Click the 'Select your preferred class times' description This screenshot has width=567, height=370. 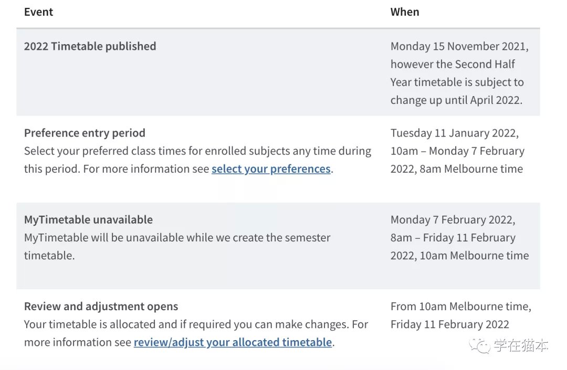[197, 160]
